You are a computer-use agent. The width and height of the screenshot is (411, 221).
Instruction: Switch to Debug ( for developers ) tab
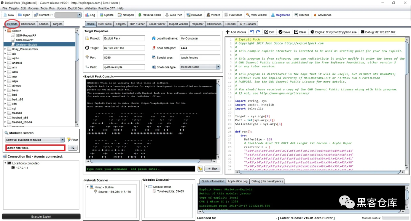pyautogui.click(x=266, y=181)
